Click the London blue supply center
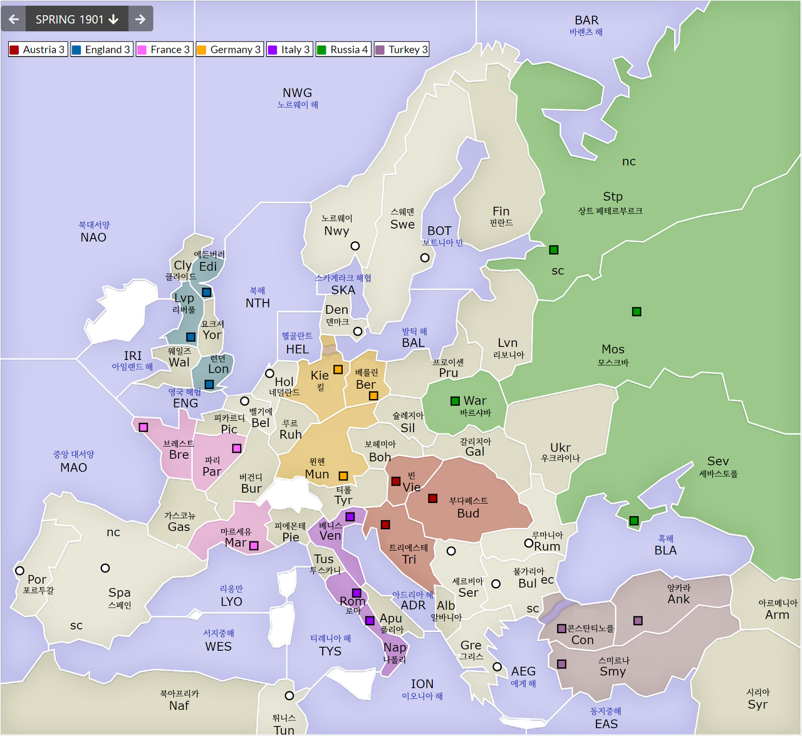The height and width of the screenshot is (736, 802). coord(209,385)
